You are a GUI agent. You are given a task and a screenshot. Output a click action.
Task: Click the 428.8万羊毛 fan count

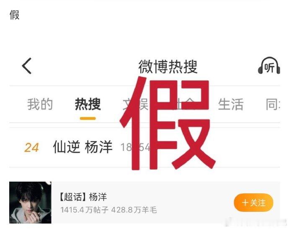[x=134, y=210]
